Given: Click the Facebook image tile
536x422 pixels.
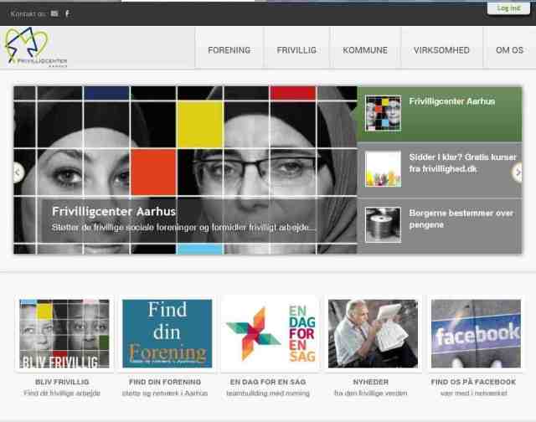Looking at the screenshot, I should [x=475, y=333].
